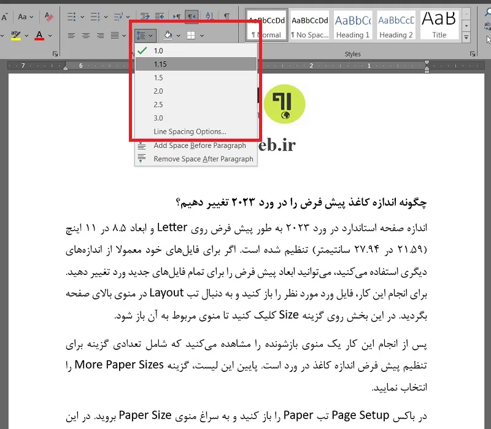Viewport: 491px width, 429px height.
Task: Open the Shading color dropdown arrow
Action: (178, 36)
